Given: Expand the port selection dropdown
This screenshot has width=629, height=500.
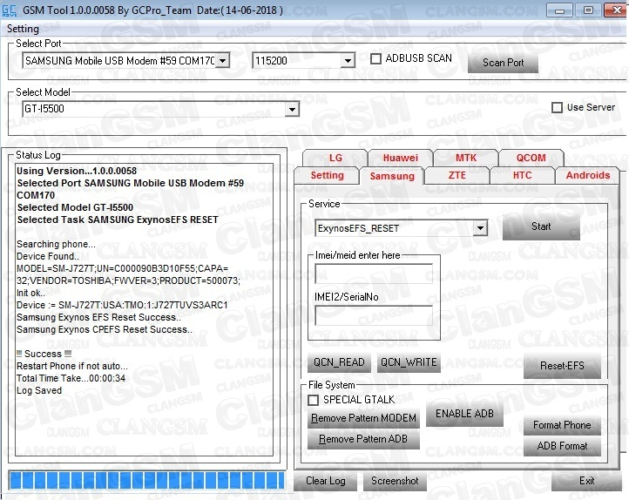Looking at the screenshot, I should coord(222,61).
